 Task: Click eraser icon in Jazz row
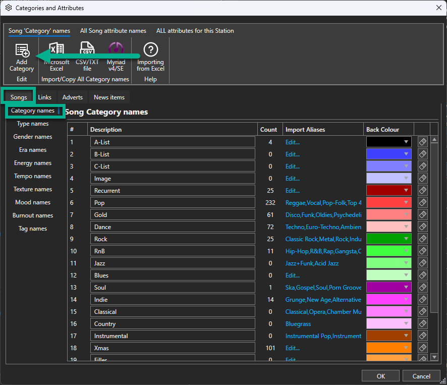tap(422, 263)
